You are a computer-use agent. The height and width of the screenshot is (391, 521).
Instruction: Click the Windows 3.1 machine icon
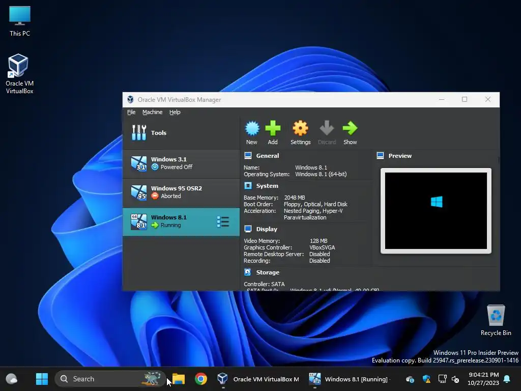pos(138,163)
